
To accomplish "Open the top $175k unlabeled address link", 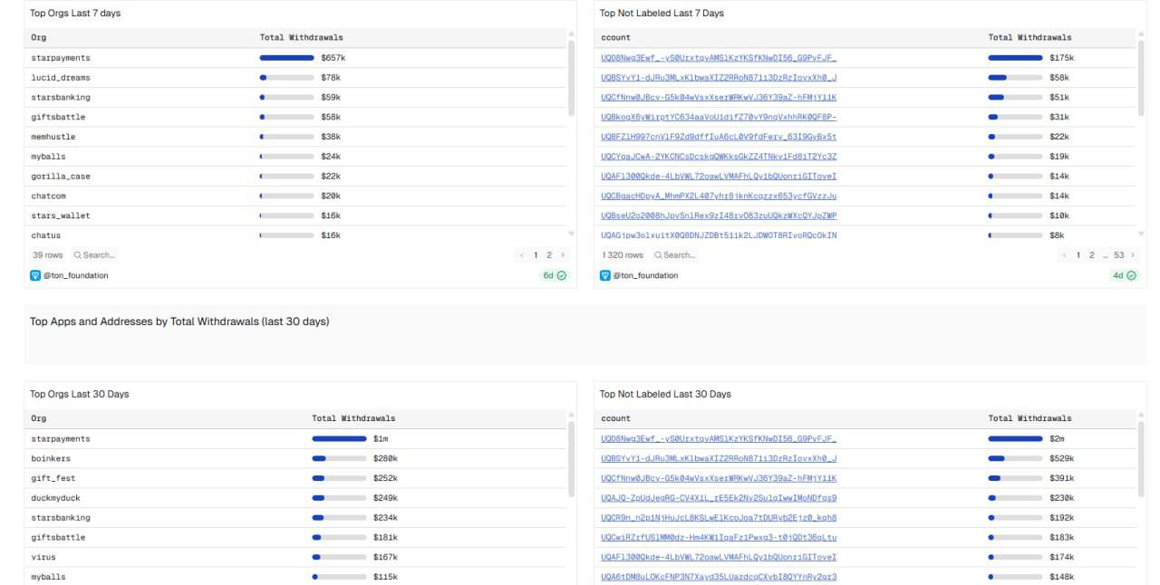I will [x=718, y=58].
